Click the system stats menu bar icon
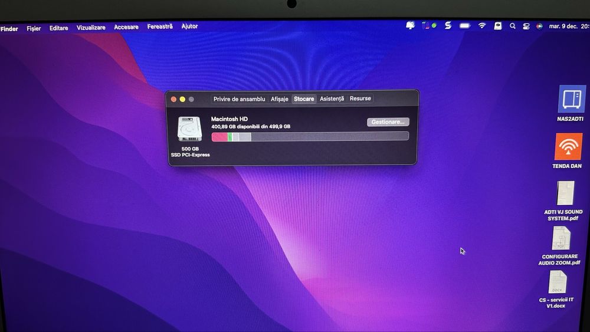Image resolution: width=590 pixels, height=332 pixels. click(x=425, y=25)
